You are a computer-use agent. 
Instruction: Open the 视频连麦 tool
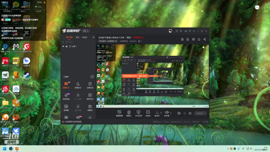66,97
